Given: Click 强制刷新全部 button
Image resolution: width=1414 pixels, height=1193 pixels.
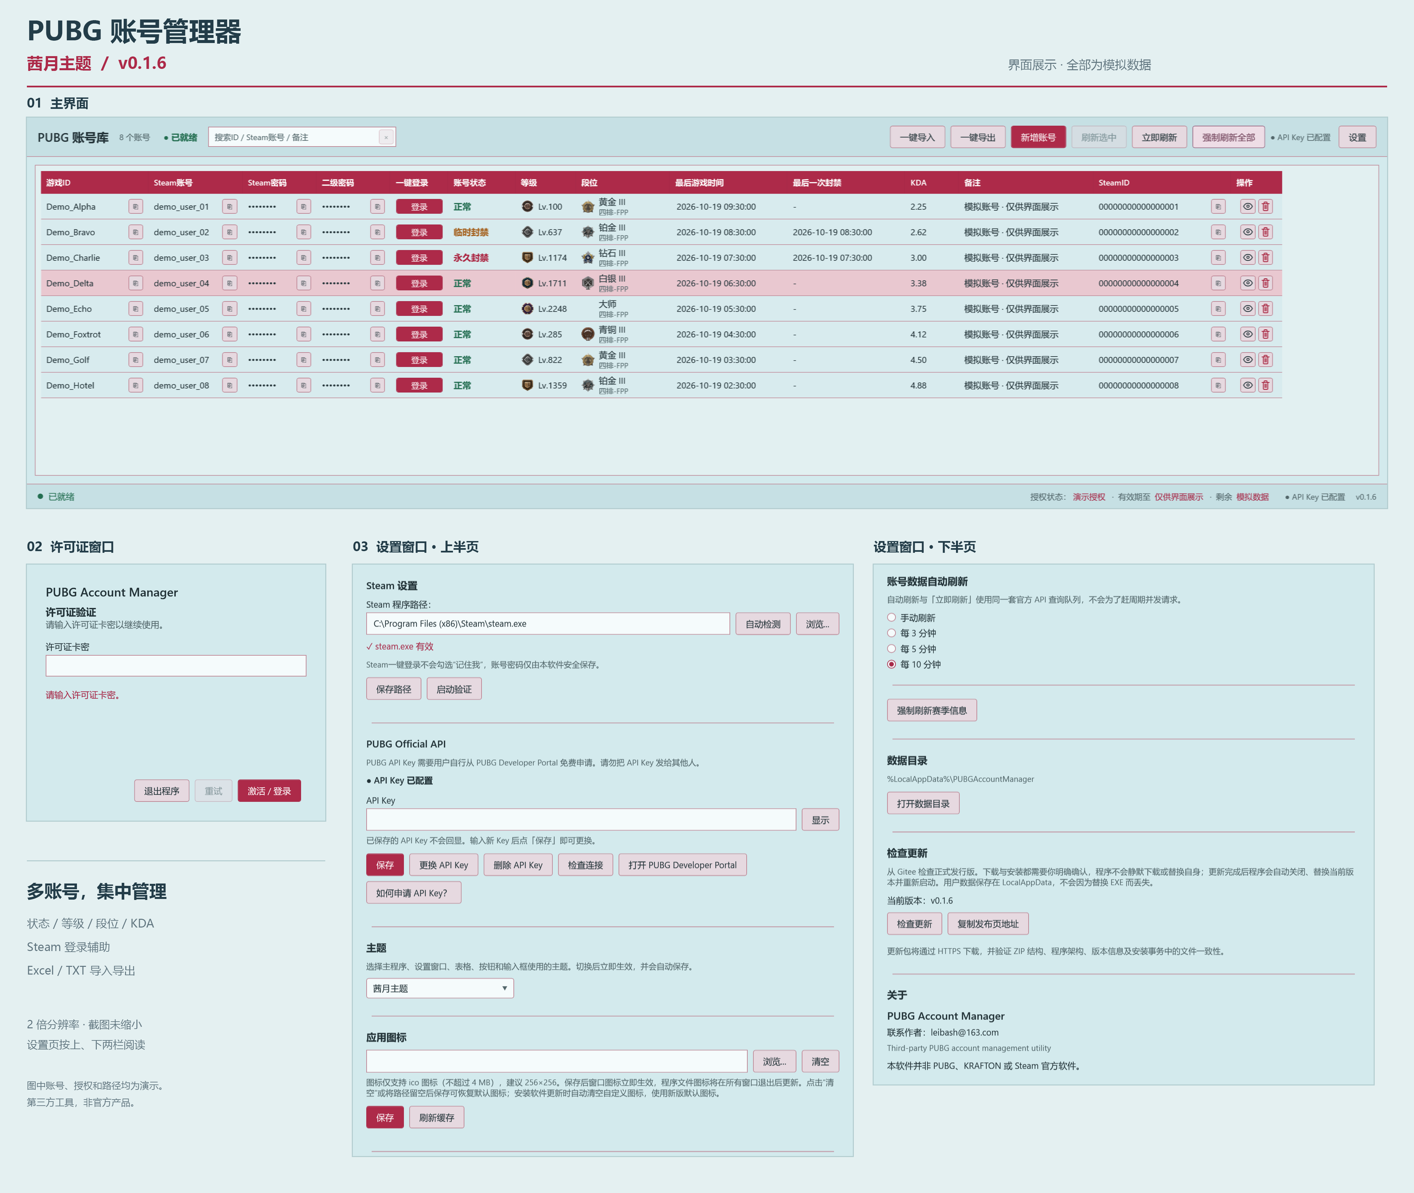Looking at the screenshot, I should click(1228, 137).
